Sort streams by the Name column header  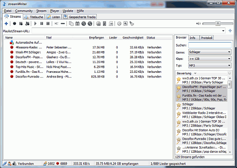[24, 38]
